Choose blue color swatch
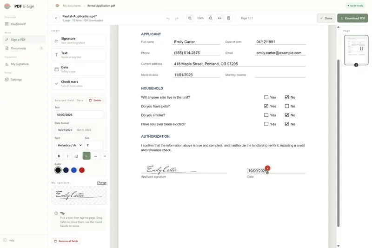This screenshot has height=248, width=372. tap(74, 170)
